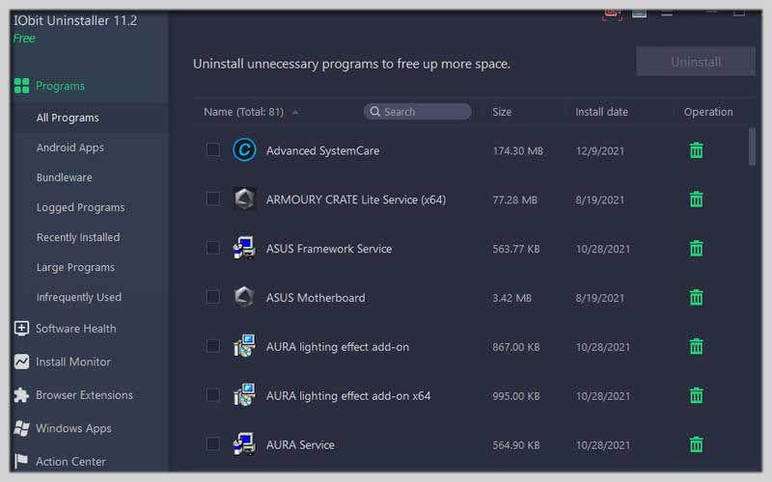
Task: Click the AURA lighting effect add-on x64 icon
Action: coord(244,395)
